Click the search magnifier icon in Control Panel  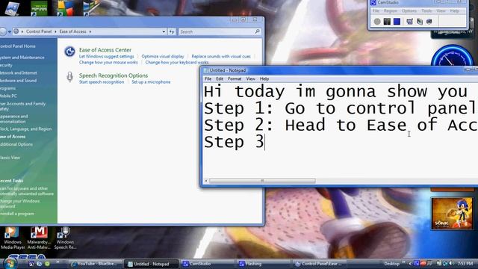(x=257, y=31)
